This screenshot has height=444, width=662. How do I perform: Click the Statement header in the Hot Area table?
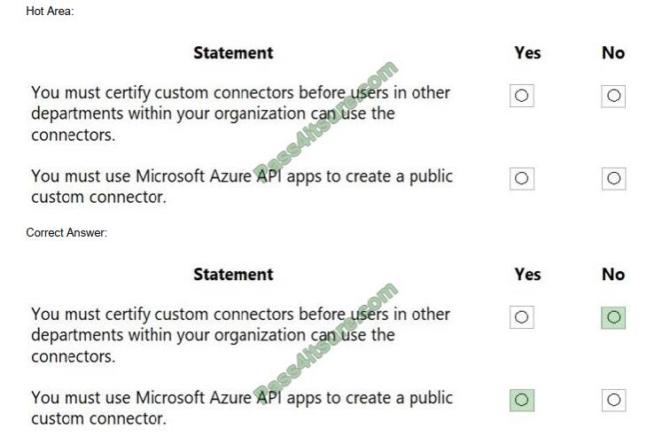[233, 53]
